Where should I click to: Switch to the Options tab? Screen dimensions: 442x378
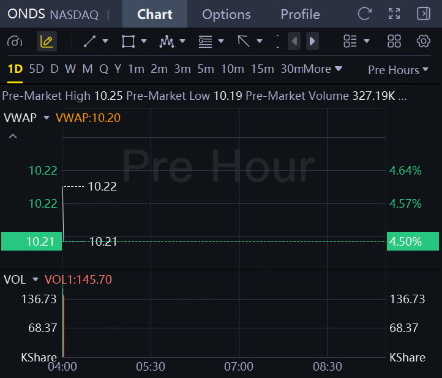point(227,14)
